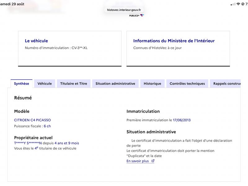
Task: Select the CITROEN C4 PICASSO model text
Action: click(x=33, y=120)
